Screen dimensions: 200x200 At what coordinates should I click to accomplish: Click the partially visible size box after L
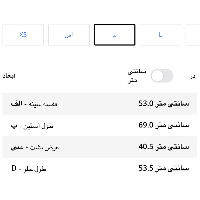pos(193,35)
